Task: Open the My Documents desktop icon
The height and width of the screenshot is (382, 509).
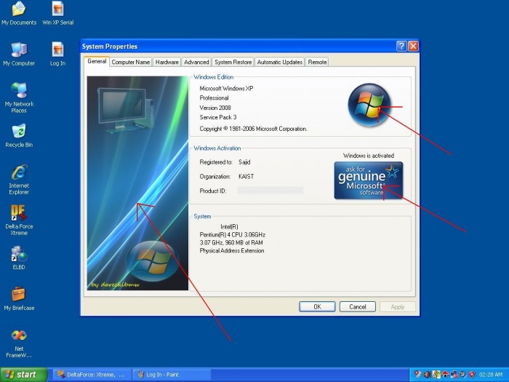Action: tap(19, 14)
